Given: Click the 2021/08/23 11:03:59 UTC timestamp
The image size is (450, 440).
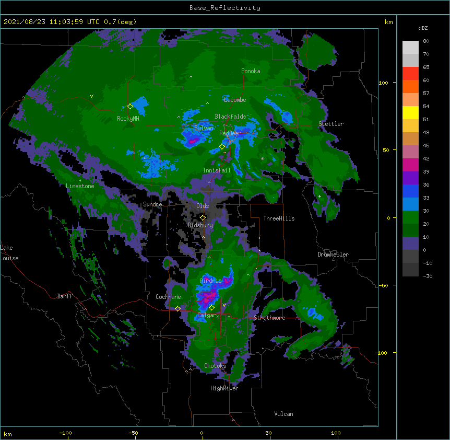Looking at the screenshot, I should pos(52,22).
